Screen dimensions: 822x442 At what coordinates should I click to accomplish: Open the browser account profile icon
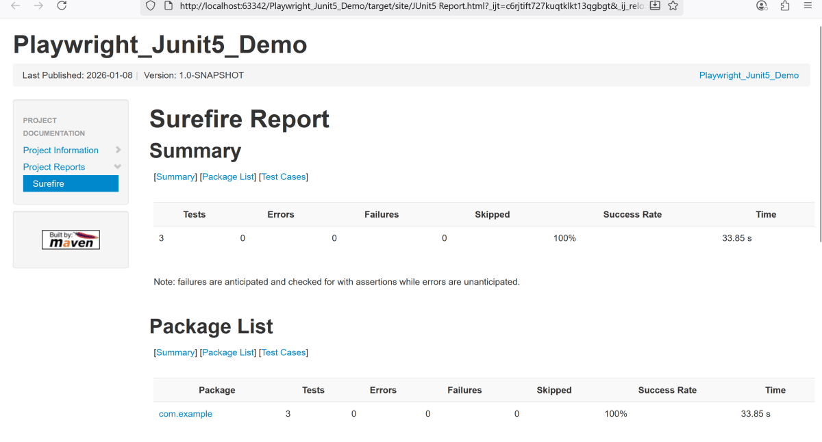[762, 5]
